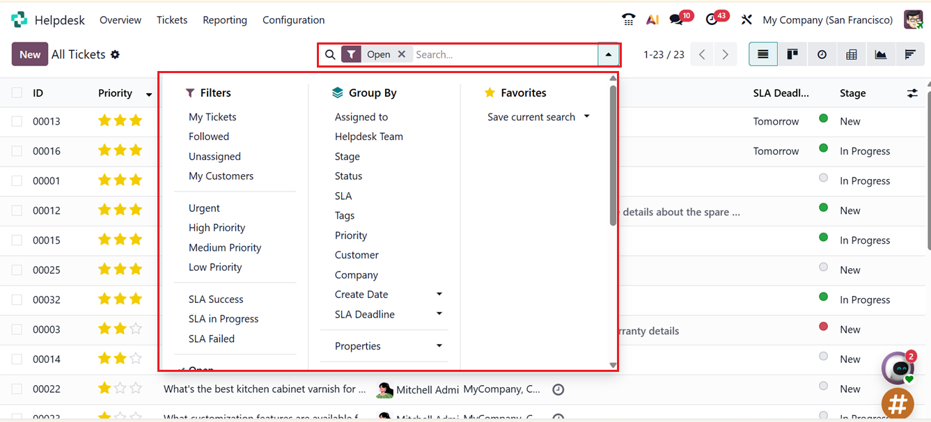Image resolution: width=931 pixels, height=422 pixels.
Task: Switch to Kanban view icon
Action: [792, 54]
